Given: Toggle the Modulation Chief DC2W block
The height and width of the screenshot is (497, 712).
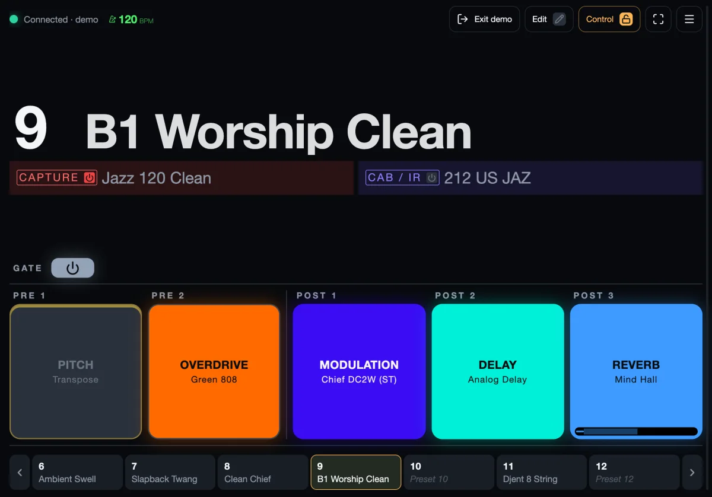Looking at the screenshot, I should click(x=359, y=371).
